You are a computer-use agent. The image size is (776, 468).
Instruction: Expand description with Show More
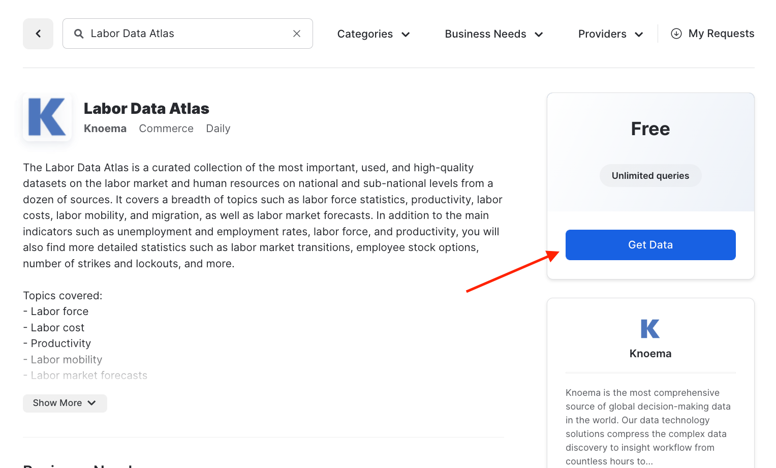(x=65, y=403)
